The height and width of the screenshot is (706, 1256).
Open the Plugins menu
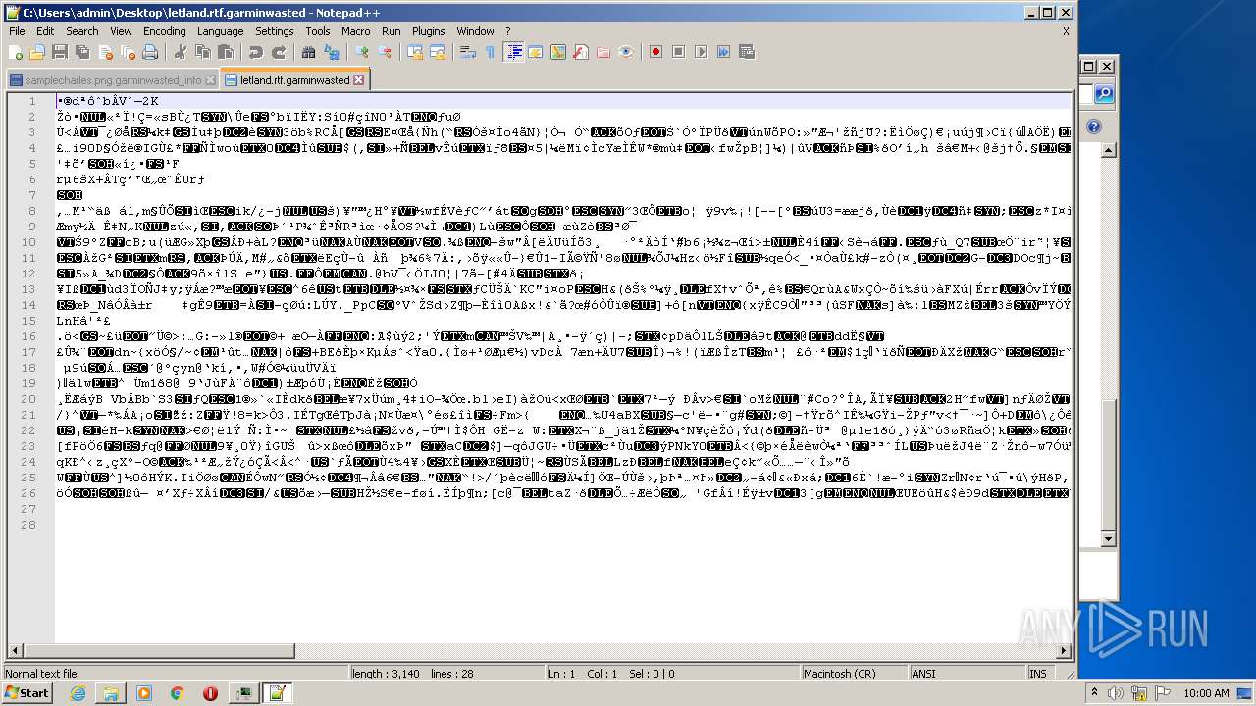[428, 31]
